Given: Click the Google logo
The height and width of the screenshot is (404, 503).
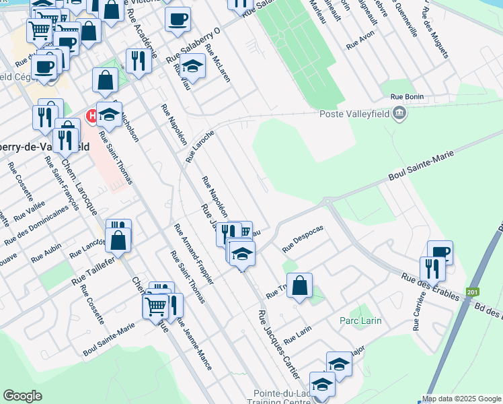Looking at the screenshot, I should click(x=22, y=396).
